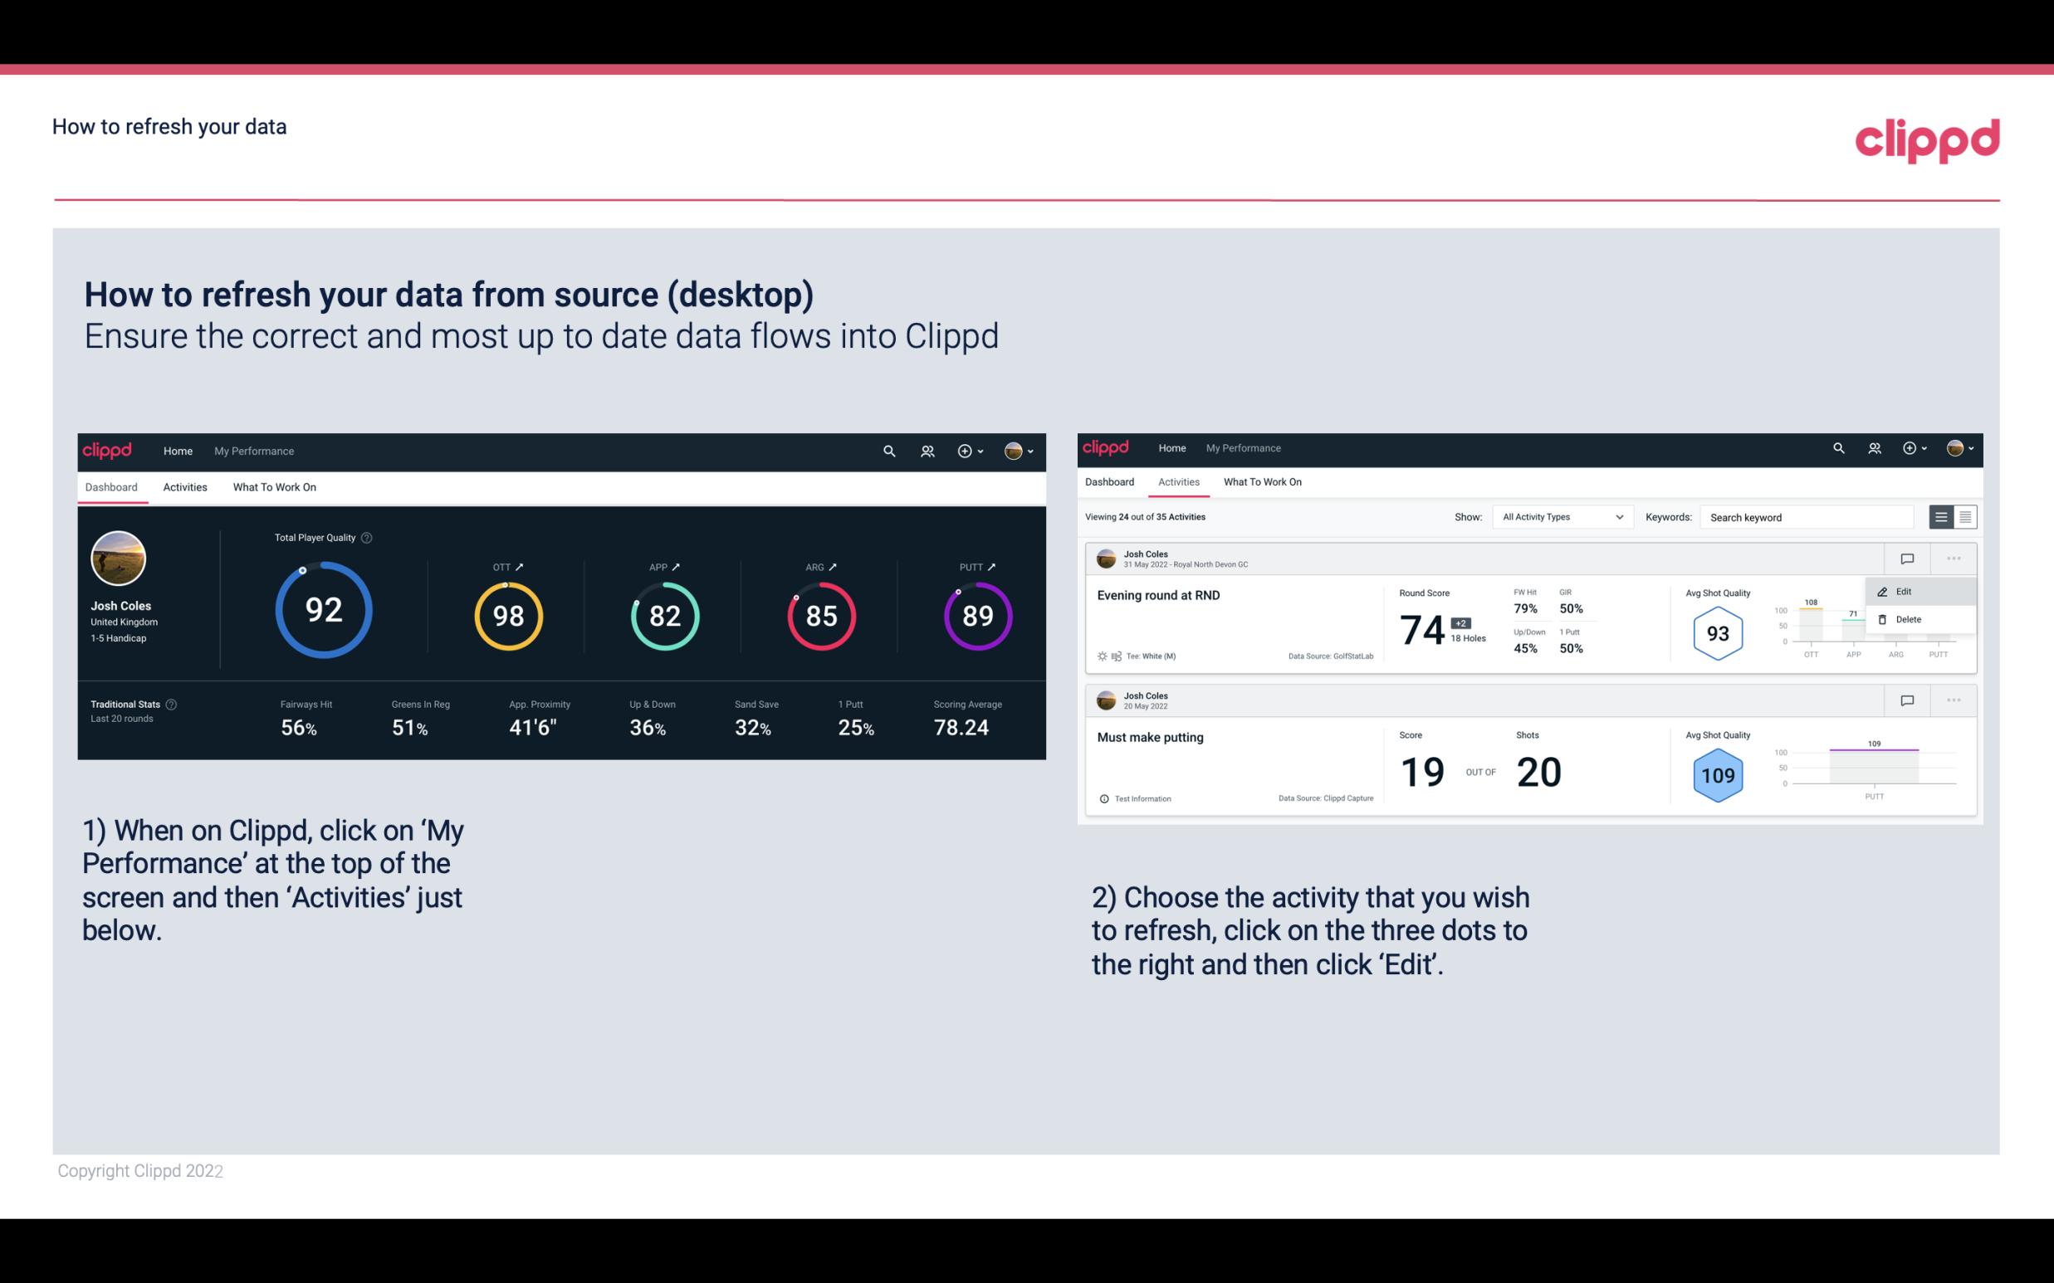Toggle visibility of Total Player Quality info
The height and width of the screenshot is (1283, 2054).
(x=365, y=537)
